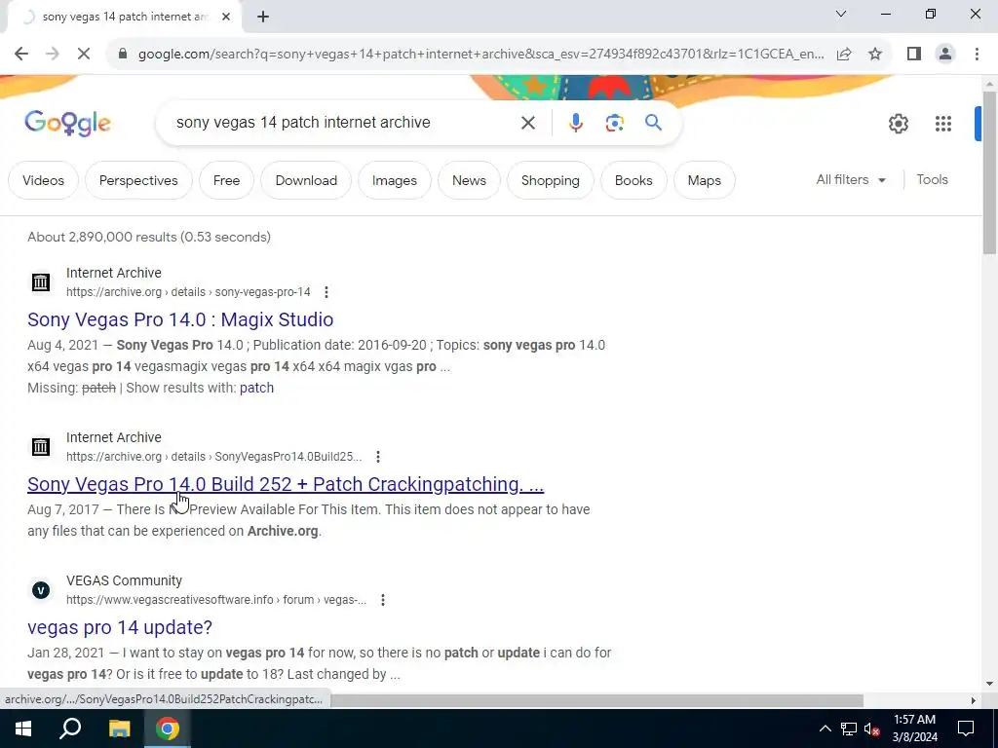Click the right arrow of the horizontal scrollbar
The image size is (998, 748).
tap(973, 700)
